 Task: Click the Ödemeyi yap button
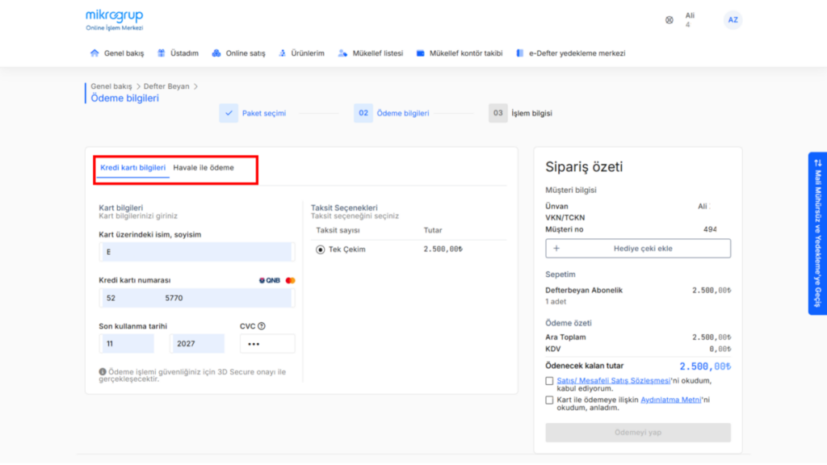point(638,433)
